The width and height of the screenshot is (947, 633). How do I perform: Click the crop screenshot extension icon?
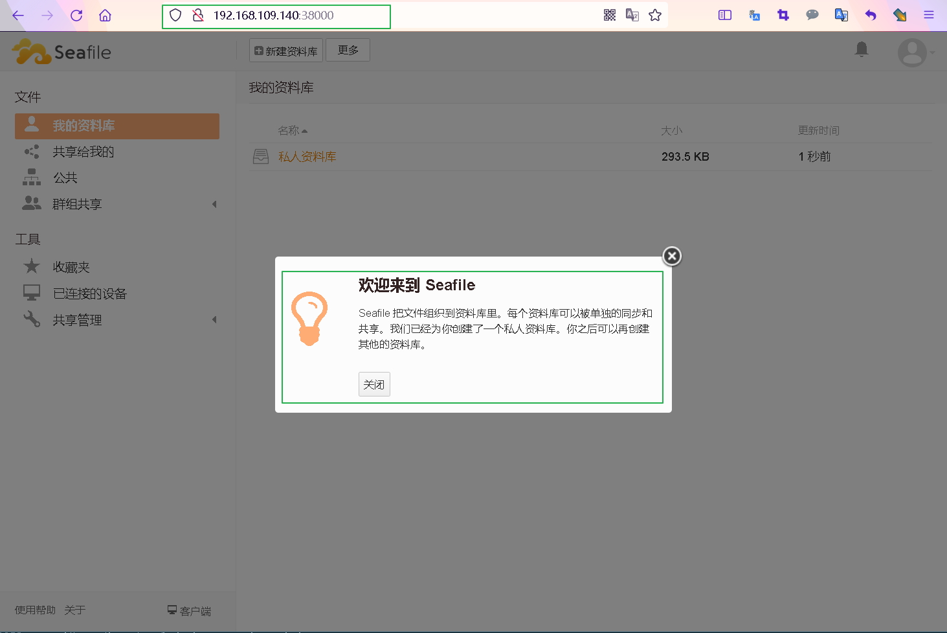click(x=783, y=15)
